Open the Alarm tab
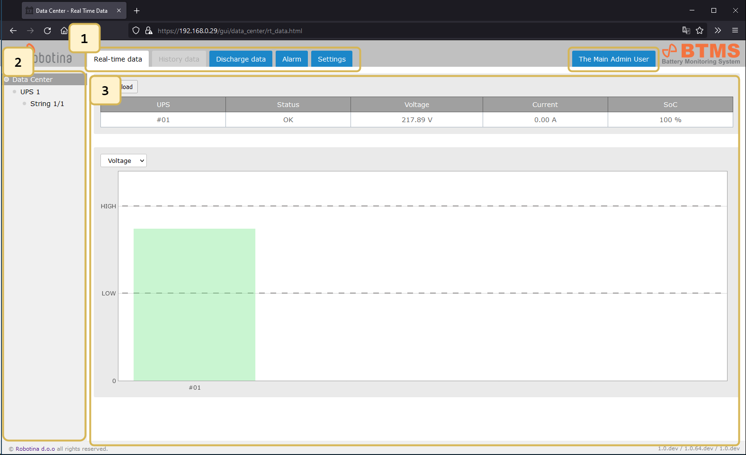This screenshot has width=746, height=455. pyautogui.click(x=291, y=59)
